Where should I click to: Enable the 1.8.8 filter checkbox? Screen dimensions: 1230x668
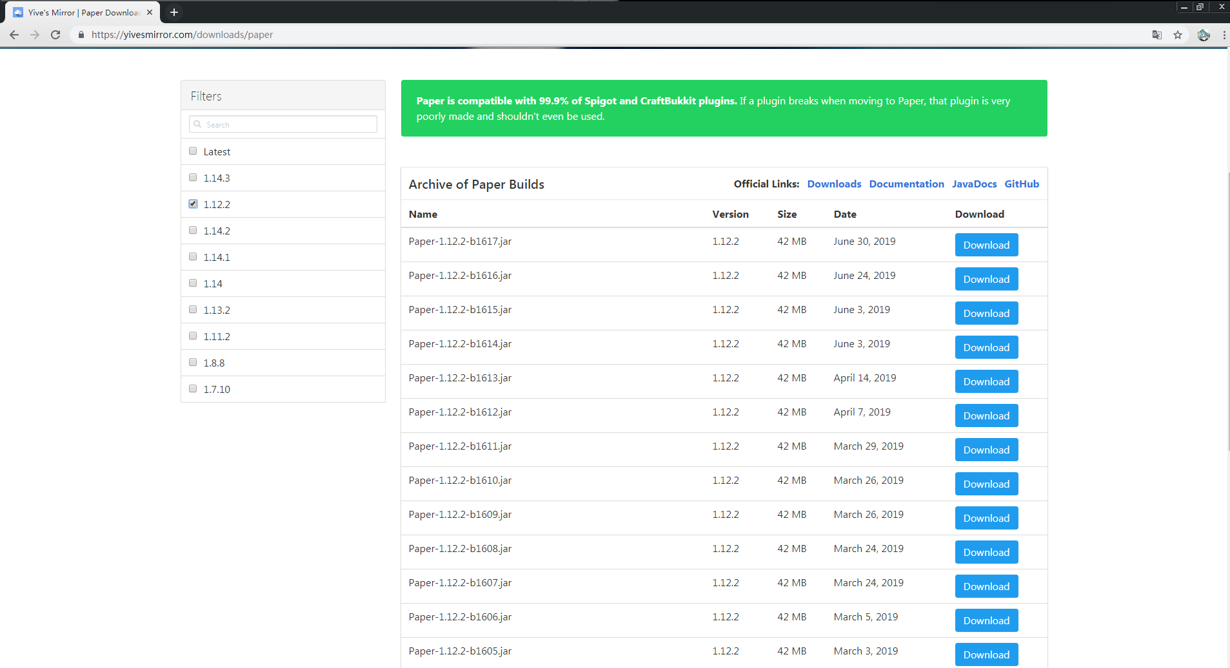pos(193,362)
